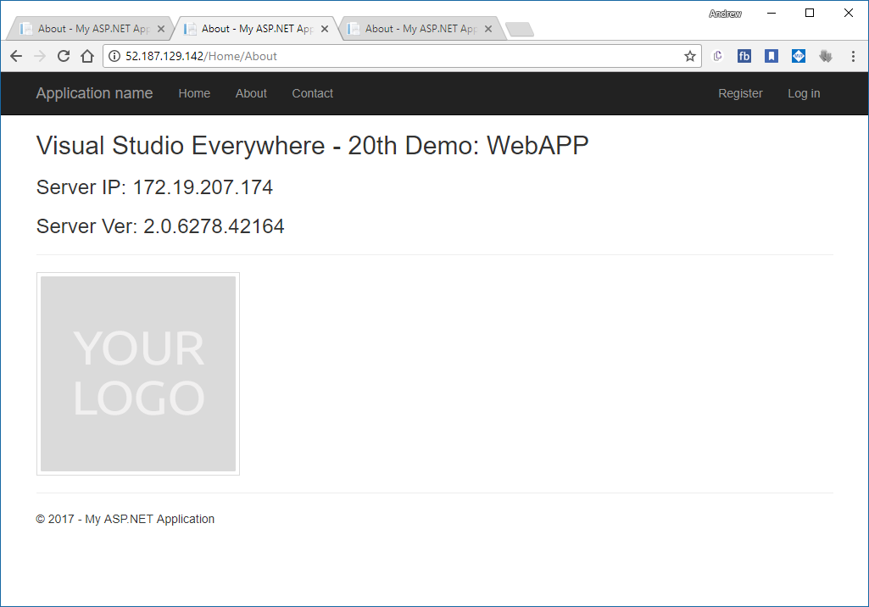Bookmark this page with the star icon
The width and height of the screenshot is (869, 607).
[x=689, y=56]
